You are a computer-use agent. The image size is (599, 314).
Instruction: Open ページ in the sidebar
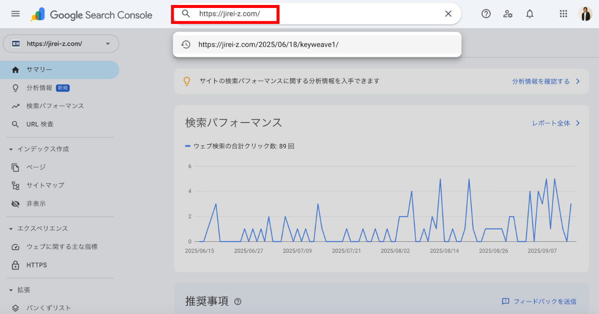tap(59, 167)
